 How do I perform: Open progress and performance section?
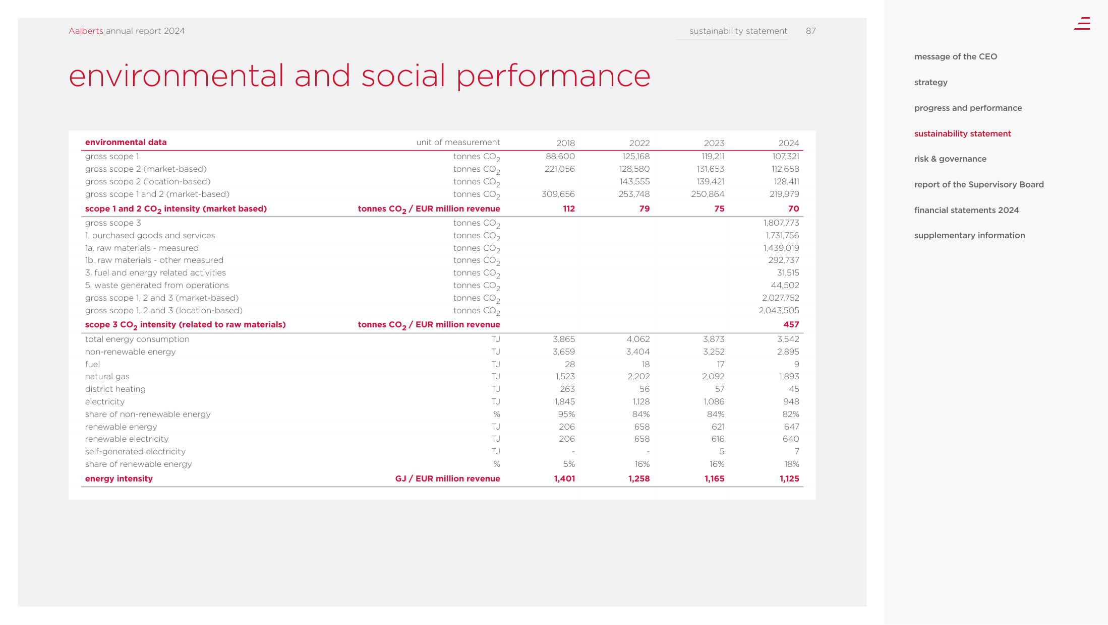[x=968, y=108]
